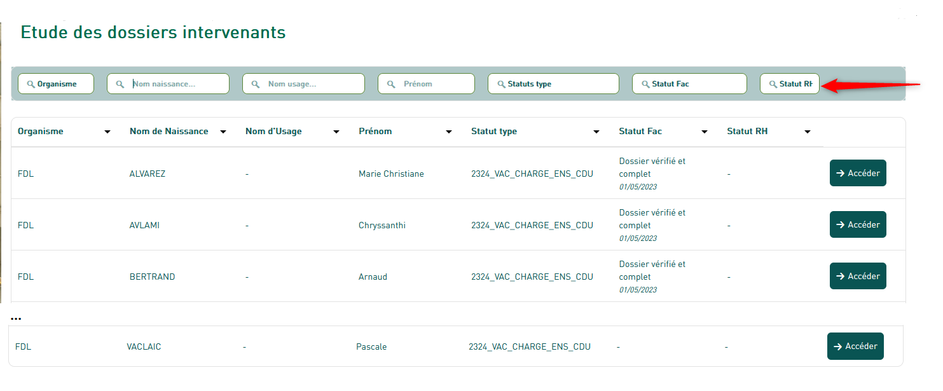Sort by Organisme column arrow
The height and width of the screenshot is (391, 943).
tap(107, 132)
